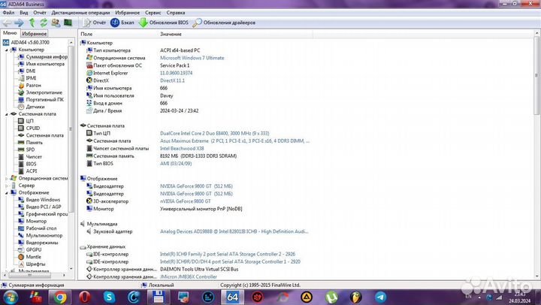Click the green monitor diagnostics toolbar icon
The width and height of the screenshot is (541, 305).
click(x=68, y=23)
